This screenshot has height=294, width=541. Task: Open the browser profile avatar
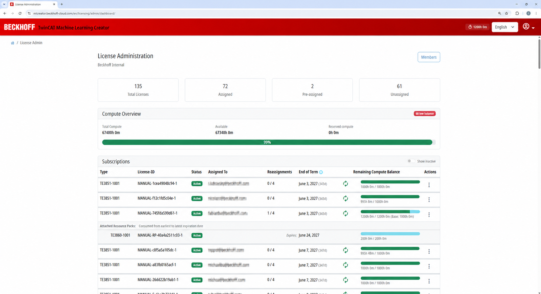528,13
